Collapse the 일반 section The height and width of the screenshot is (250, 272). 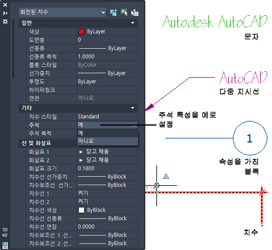132,23
